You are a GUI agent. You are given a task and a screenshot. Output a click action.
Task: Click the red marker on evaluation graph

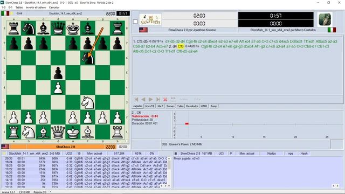click(187, 123)
